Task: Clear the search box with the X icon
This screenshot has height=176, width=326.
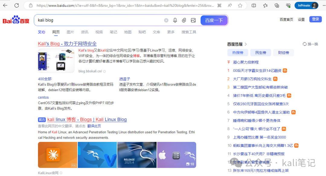Action: [x=166, y=20]
